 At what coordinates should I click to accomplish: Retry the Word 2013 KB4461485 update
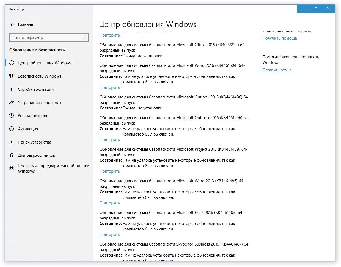(x=110, y=203)
